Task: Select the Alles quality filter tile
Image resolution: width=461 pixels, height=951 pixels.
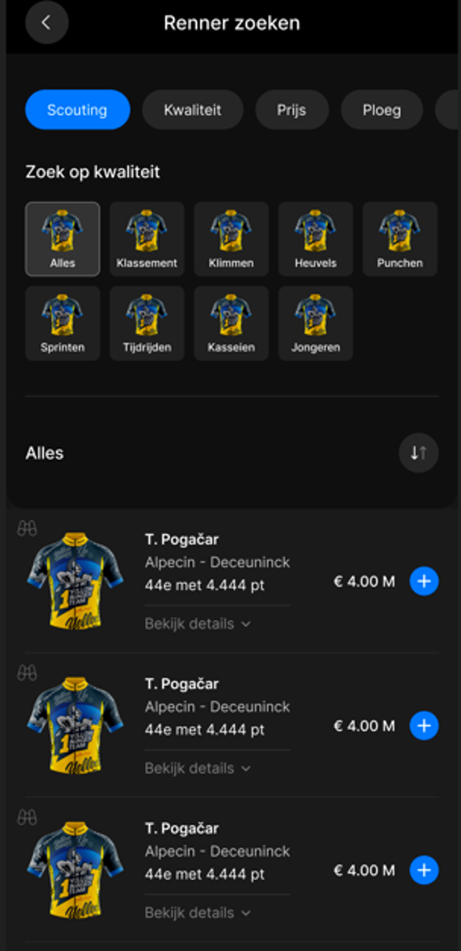Action: [x=62, y=239]
